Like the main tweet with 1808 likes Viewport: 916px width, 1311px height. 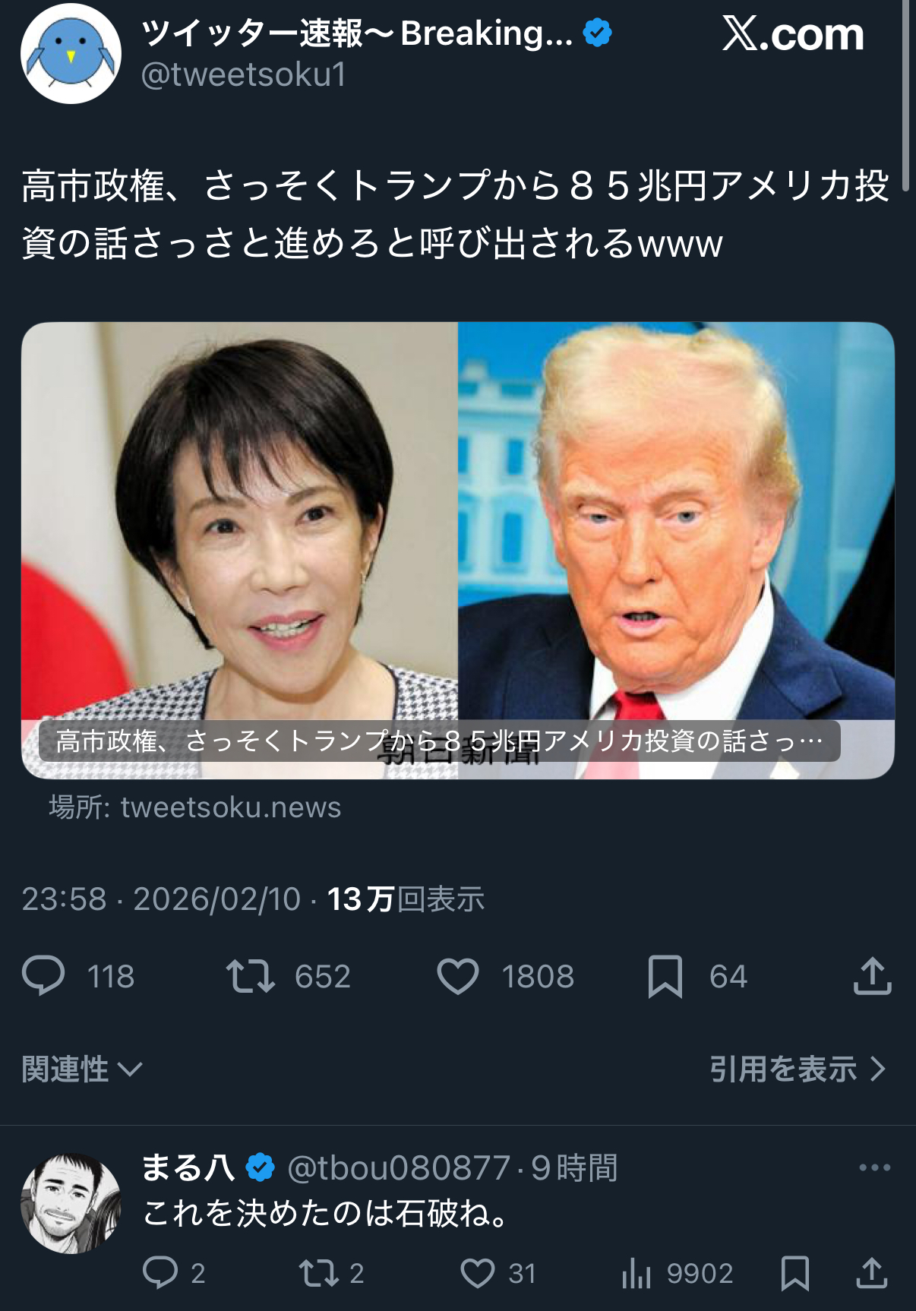458,976
